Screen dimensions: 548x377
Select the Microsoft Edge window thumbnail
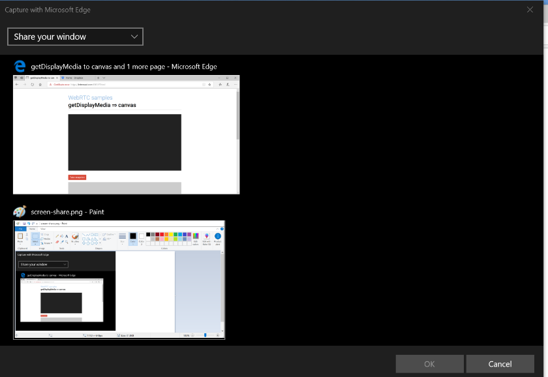126,134
